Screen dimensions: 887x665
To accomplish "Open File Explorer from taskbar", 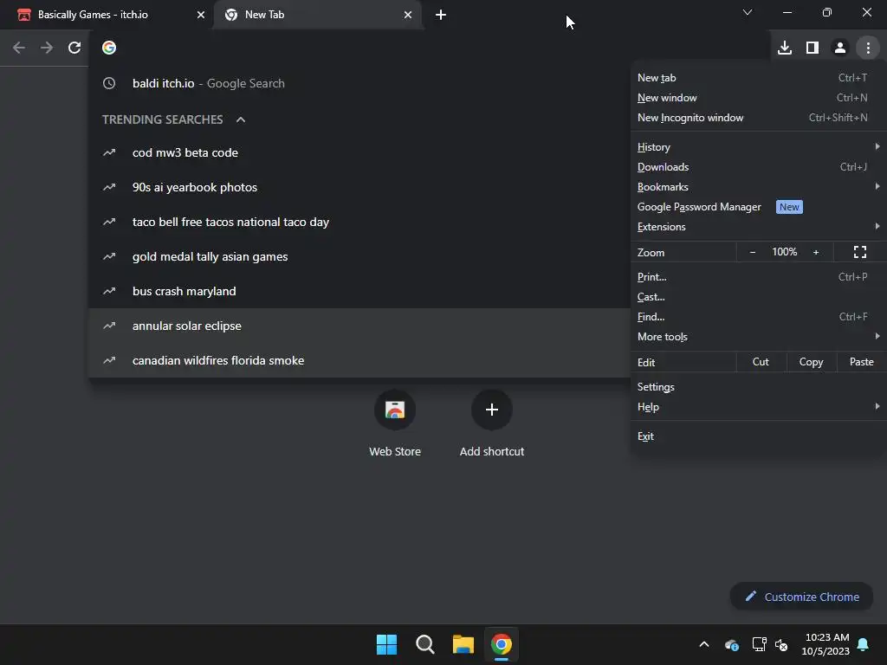I will [x=463, y=644].
